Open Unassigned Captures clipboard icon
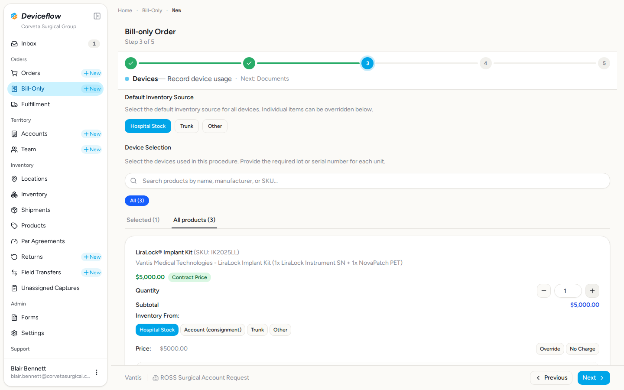 click(x=14, y=288)
